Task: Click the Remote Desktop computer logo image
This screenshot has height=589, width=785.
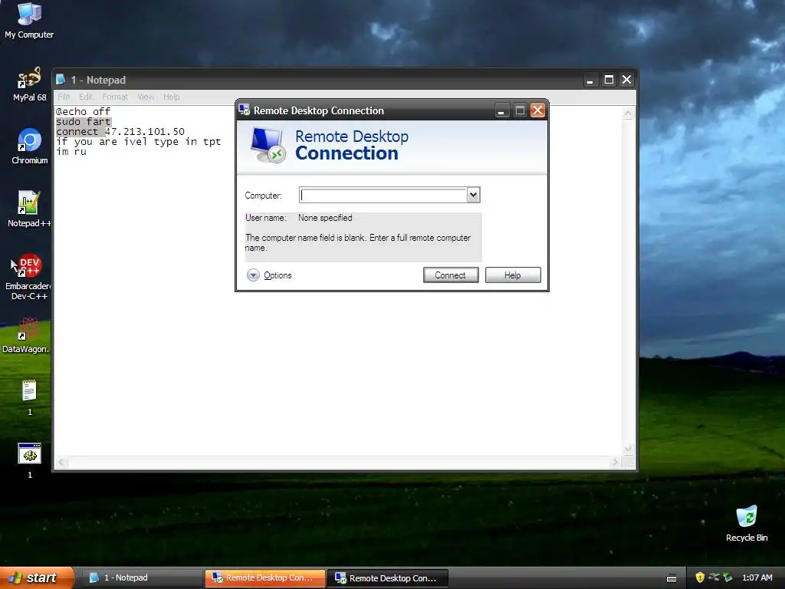Action: coord(268,145)
